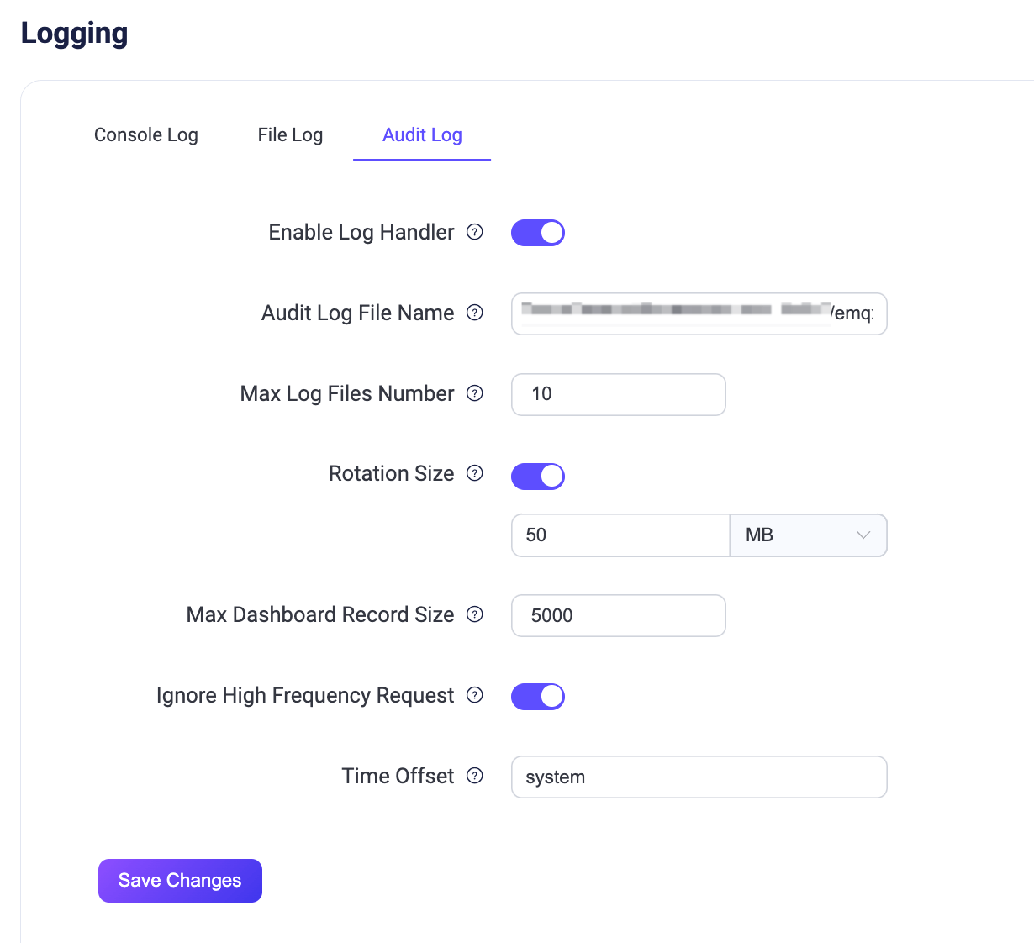This screenshot has width=1034, height=943.
Task: Disable the Enable Log Handler toggle
Action: tap(538, 233)
